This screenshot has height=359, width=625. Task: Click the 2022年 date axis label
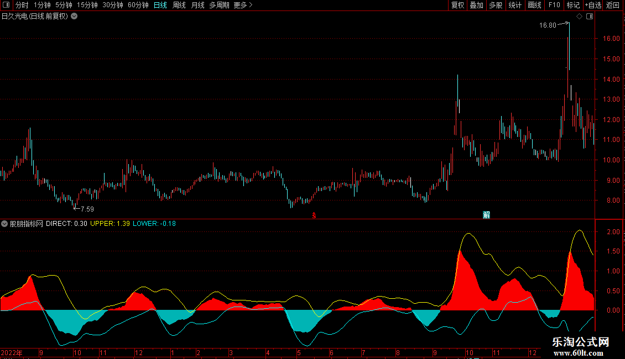(12, 352)
